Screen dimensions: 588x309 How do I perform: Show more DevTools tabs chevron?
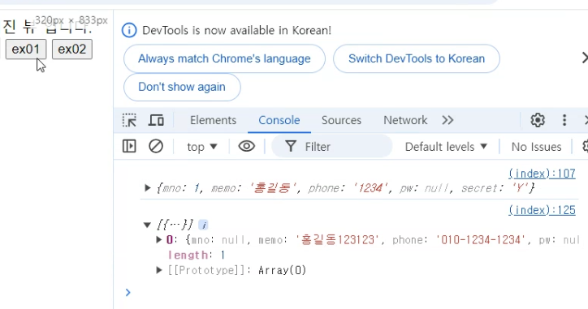point(447,120)
